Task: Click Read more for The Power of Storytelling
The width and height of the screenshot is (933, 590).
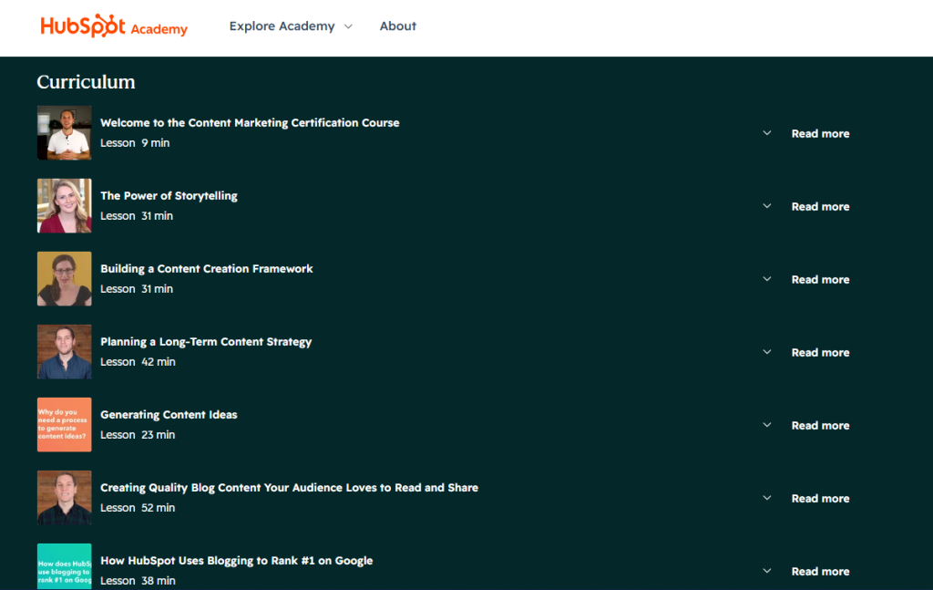Action: tap(820, 207)
